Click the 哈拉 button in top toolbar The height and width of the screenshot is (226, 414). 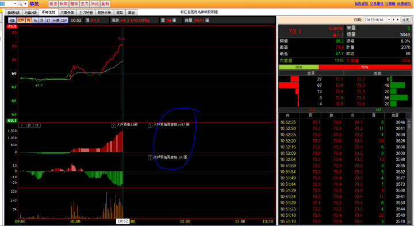tap(95, 3)
